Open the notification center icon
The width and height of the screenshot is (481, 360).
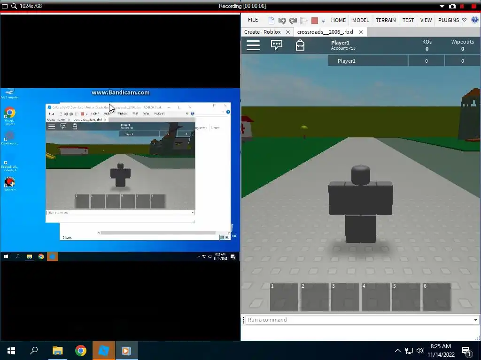click(466, 351)
